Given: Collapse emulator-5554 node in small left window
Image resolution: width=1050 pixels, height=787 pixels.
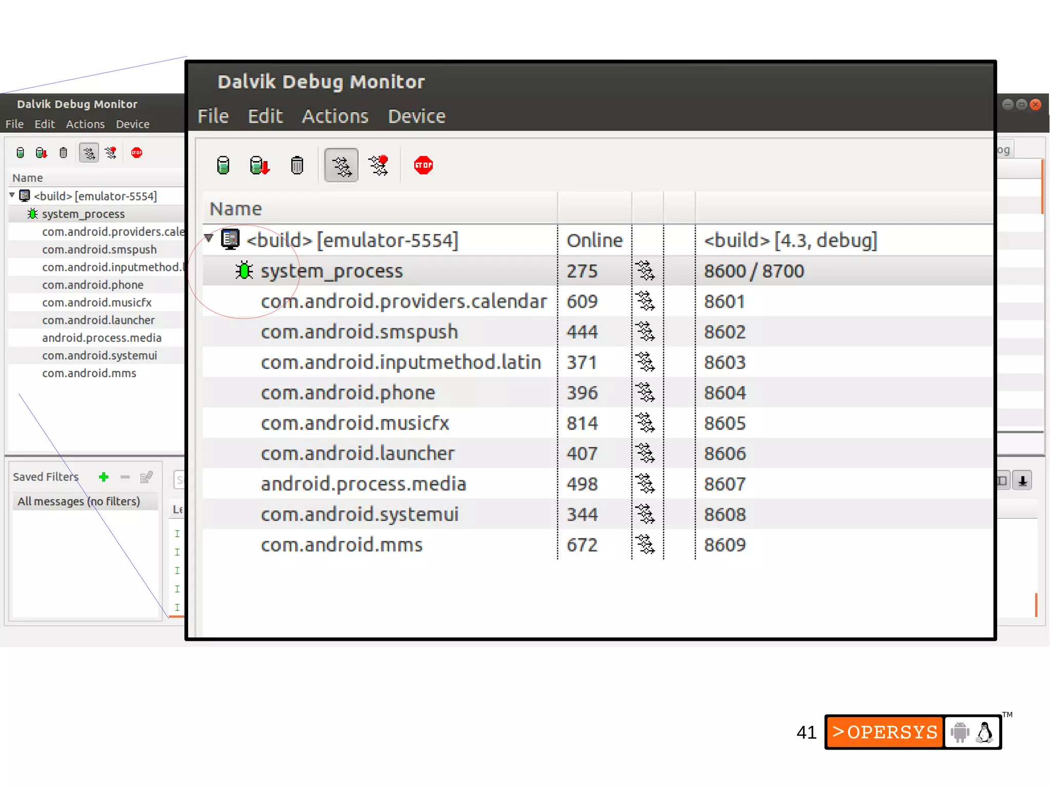Looking at the screenshot, I should pyautogui.click(x=12, y=195).
